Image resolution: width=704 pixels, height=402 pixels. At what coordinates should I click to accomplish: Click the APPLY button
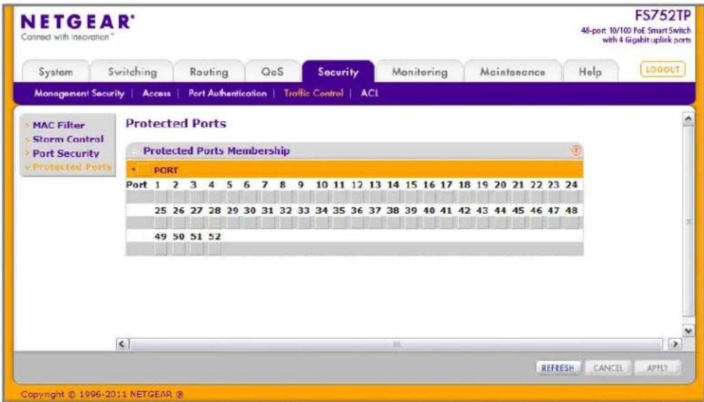coord(657,368)
